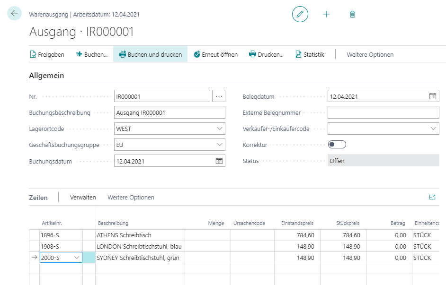Collapse the Allgemein section heading

(x=46, y=76)
